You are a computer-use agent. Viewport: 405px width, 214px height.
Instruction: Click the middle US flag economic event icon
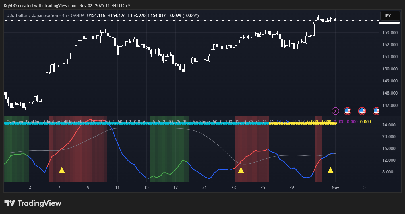[362, 111]
